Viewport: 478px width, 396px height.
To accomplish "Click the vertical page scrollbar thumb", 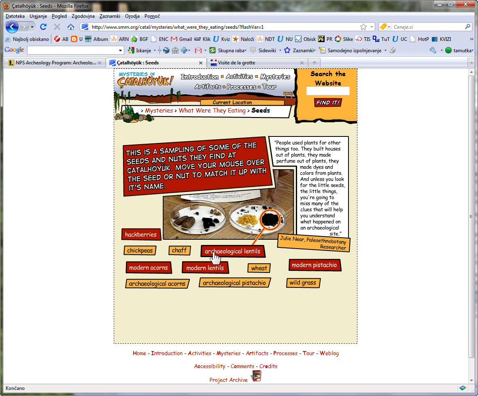I will (x=471, y=216).
